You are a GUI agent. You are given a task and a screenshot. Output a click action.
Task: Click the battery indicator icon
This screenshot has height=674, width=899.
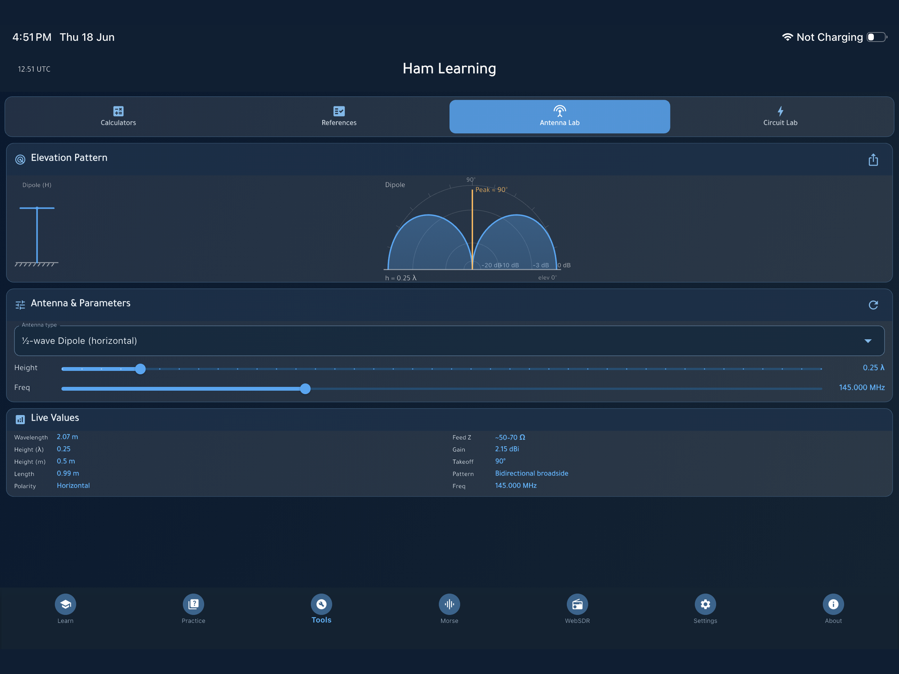[877, 37]
